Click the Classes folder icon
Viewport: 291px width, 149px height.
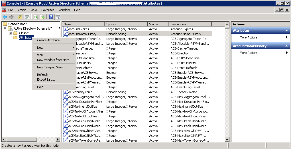[x=15, y=33]
